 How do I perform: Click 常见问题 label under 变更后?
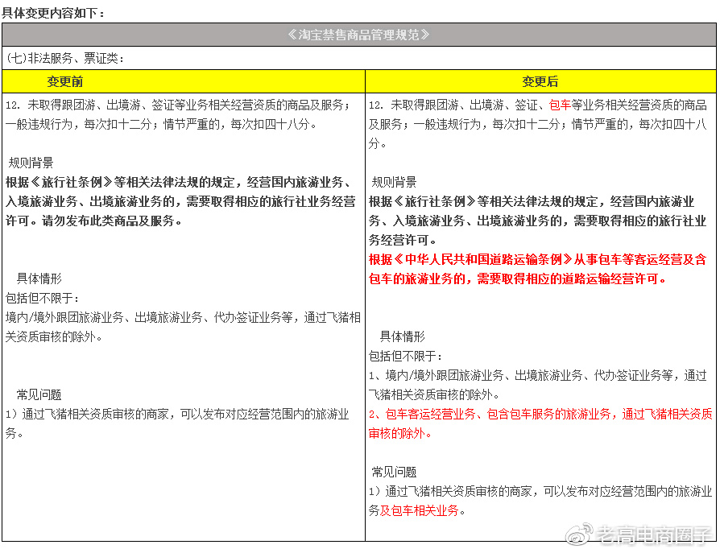(x=394, y=472)
